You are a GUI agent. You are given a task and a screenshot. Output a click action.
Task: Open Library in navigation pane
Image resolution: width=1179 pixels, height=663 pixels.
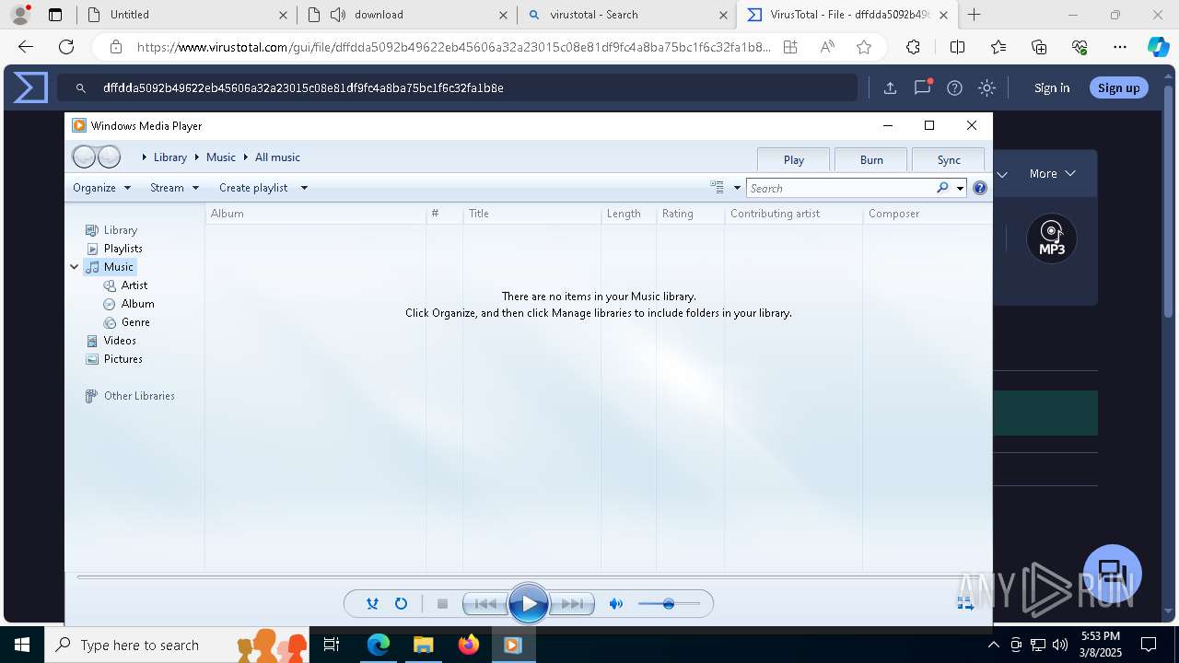[x=121, y=230]
